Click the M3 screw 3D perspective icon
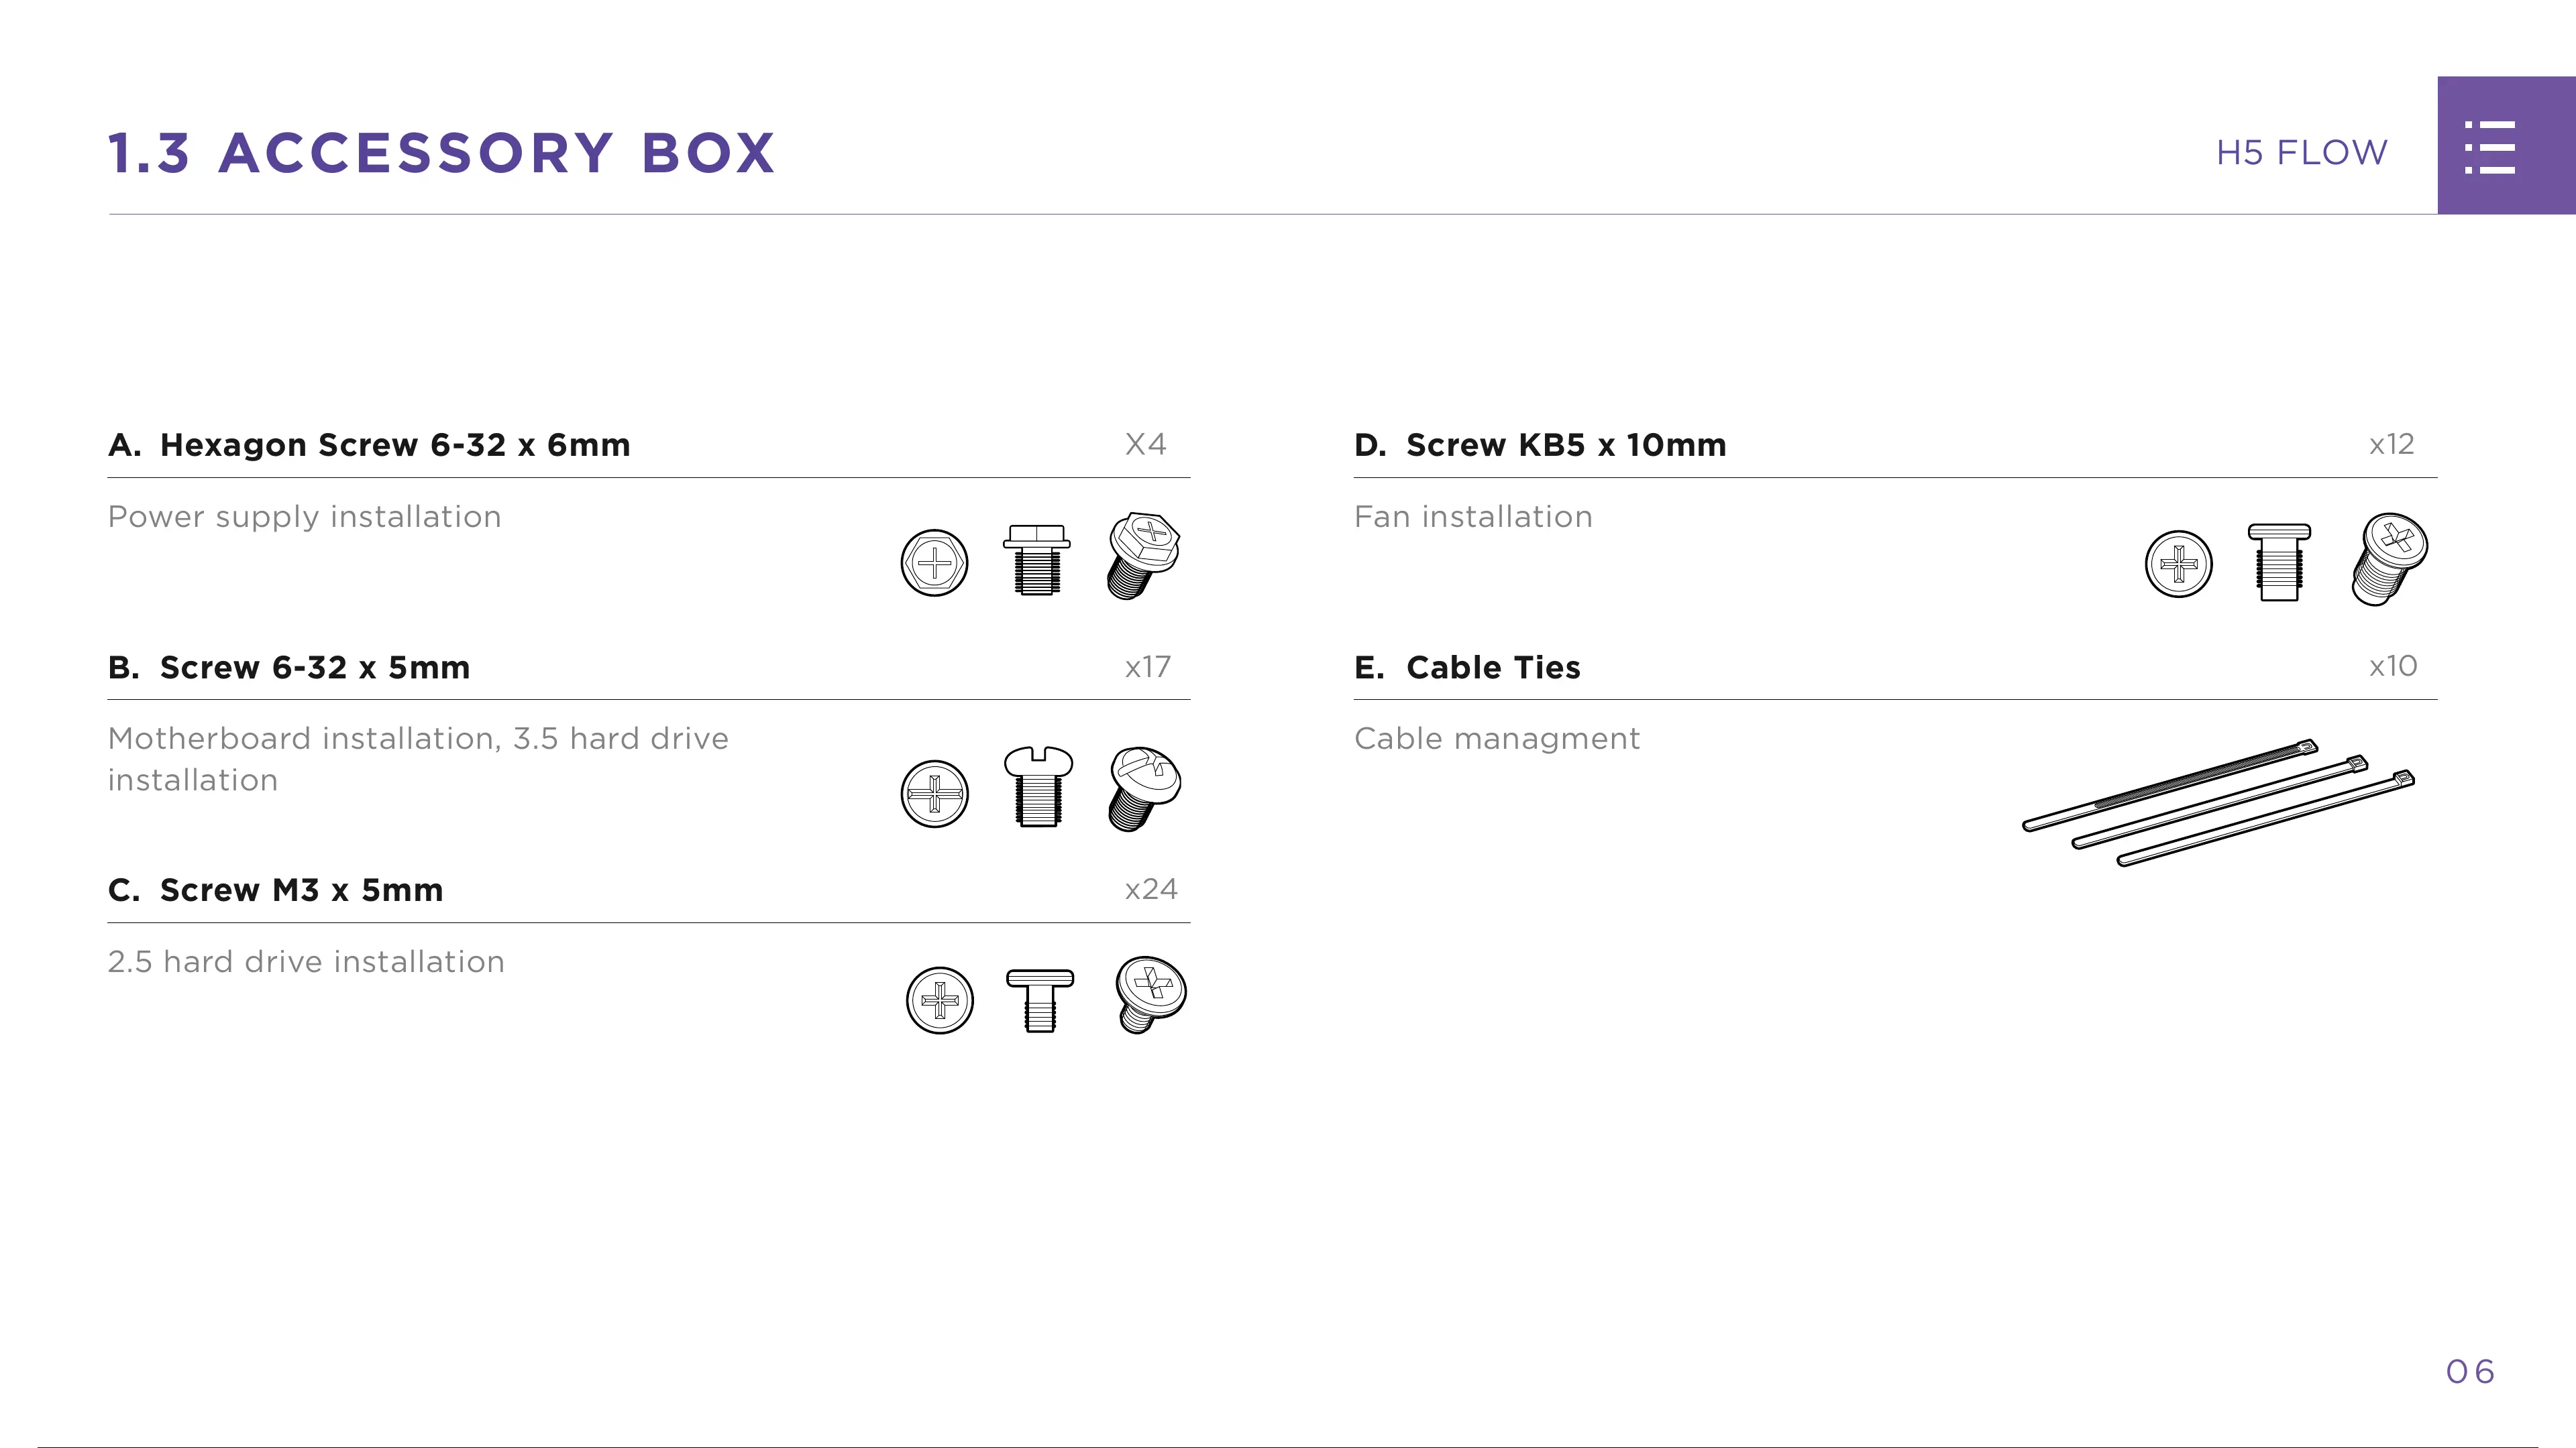 (x=1150, y=994)
